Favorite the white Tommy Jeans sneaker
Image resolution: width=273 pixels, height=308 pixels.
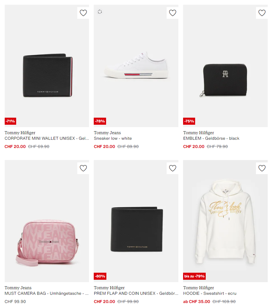172,13
